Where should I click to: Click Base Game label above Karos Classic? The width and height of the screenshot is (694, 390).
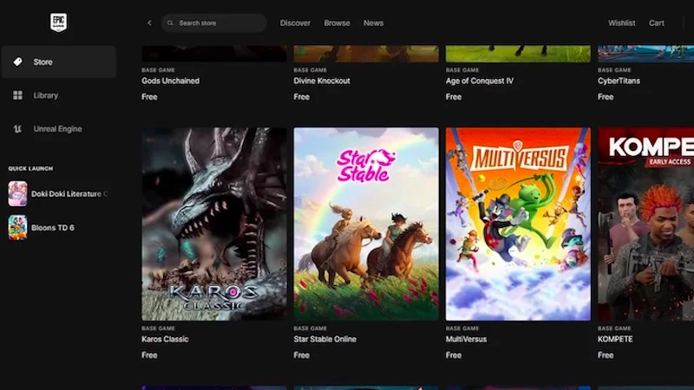(x=158, y=328)
